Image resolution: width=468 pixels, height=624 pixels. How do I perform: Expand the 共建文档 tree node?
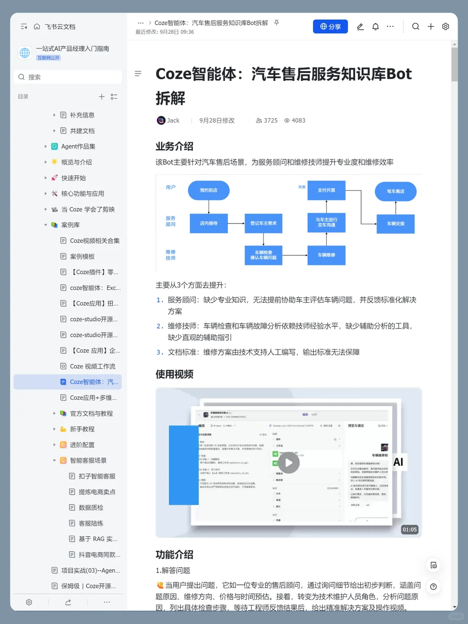point(54,130)
